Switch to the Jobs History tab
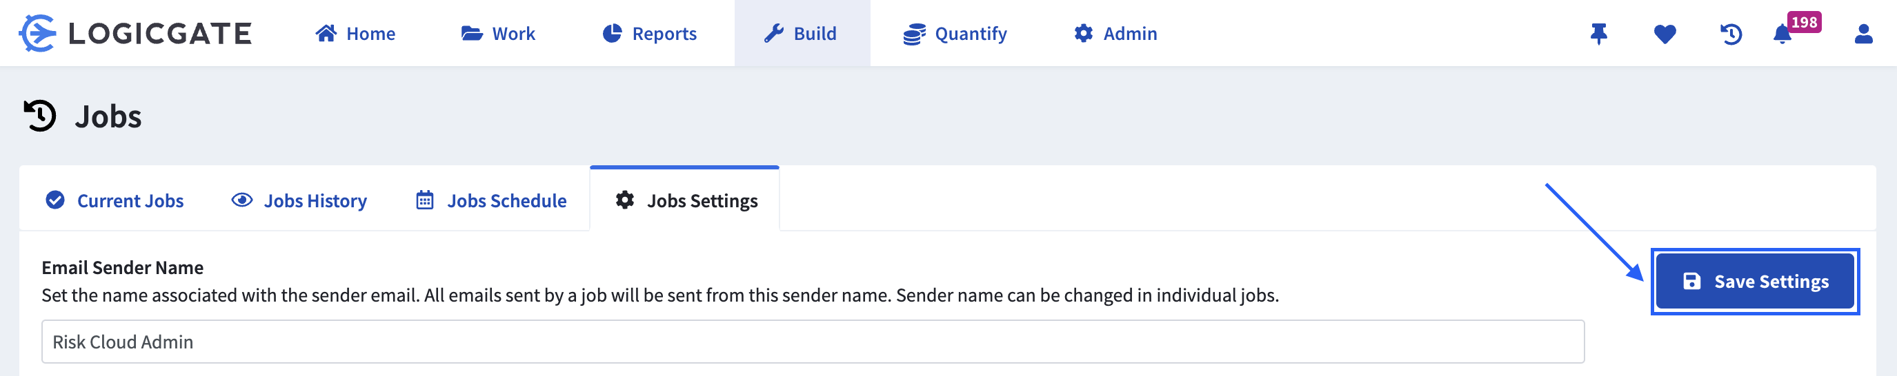 tap(299, 200)
